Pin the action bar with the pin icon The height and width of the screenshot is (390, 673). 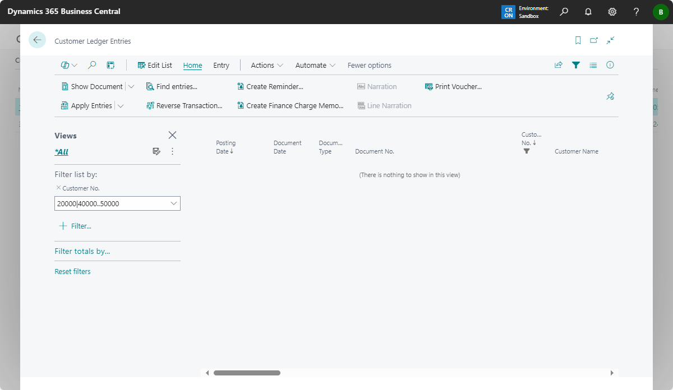click(x=610, y=96)
